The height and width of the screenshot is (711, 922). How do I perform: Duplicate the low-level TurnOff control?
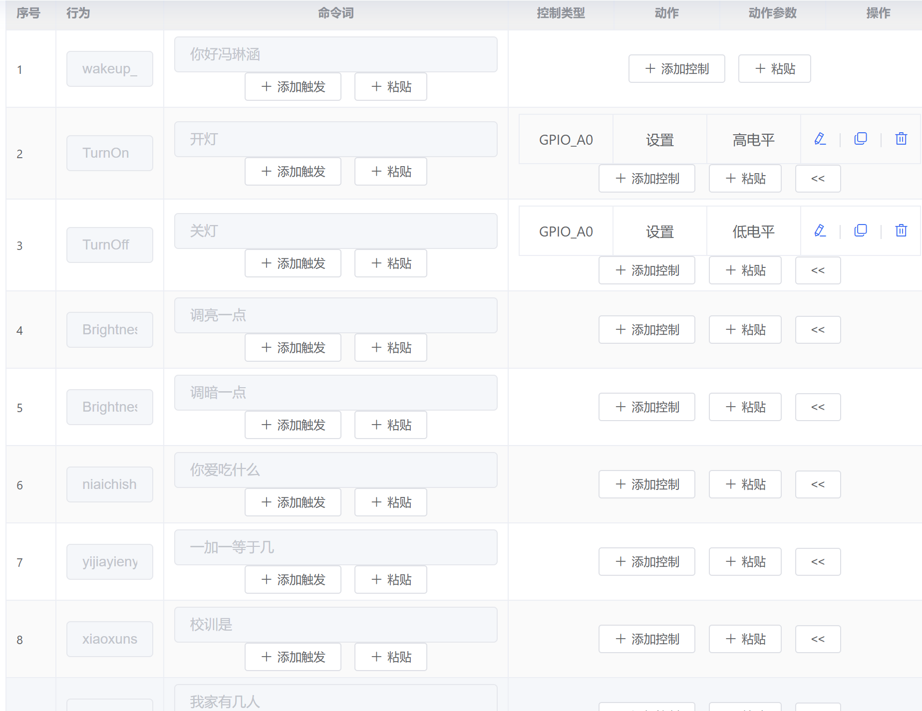click(860, 230)
